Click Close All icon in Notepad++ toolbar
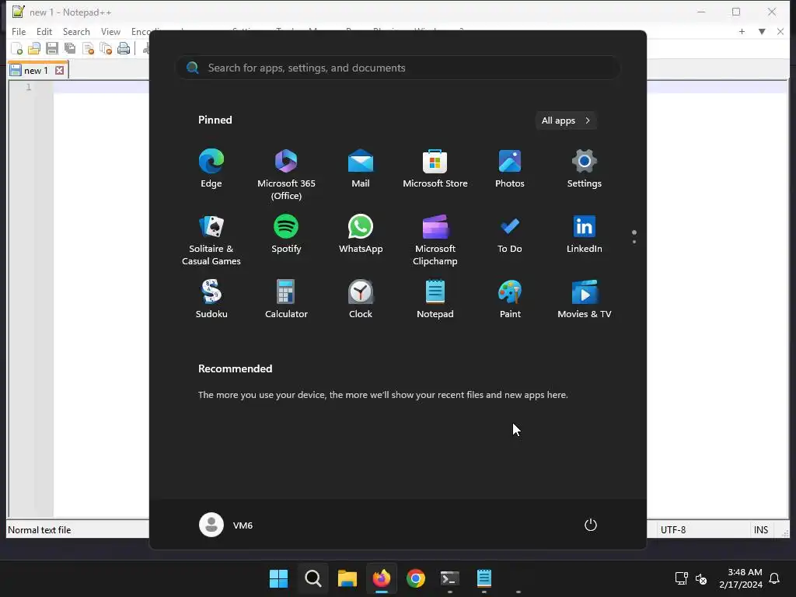 106,49
